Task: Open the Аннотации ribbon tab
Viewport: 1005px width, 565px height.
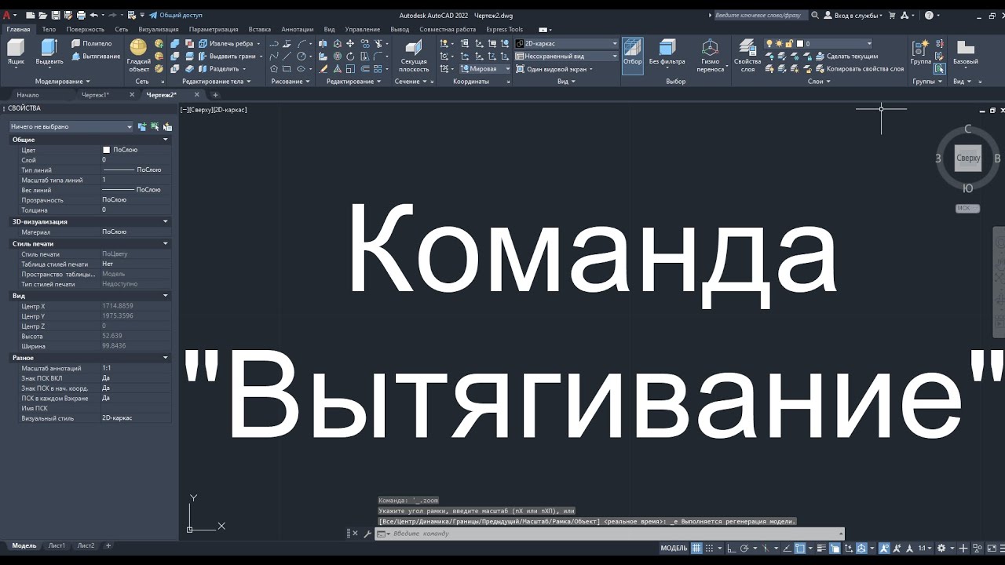Action: coord(297,30)
